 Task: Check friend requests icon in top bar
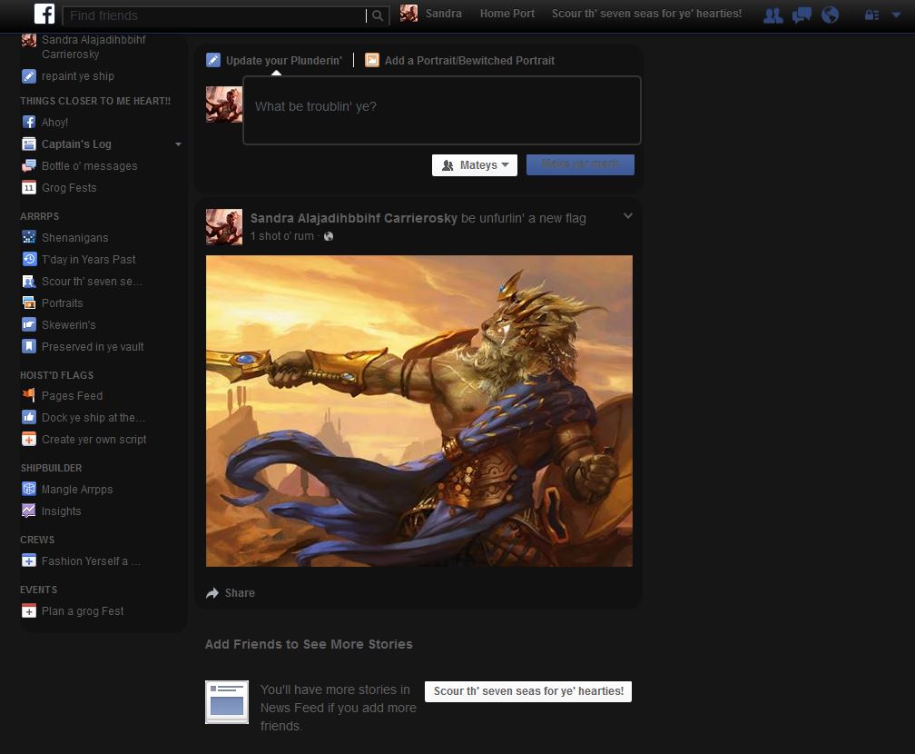coord(772,14)
